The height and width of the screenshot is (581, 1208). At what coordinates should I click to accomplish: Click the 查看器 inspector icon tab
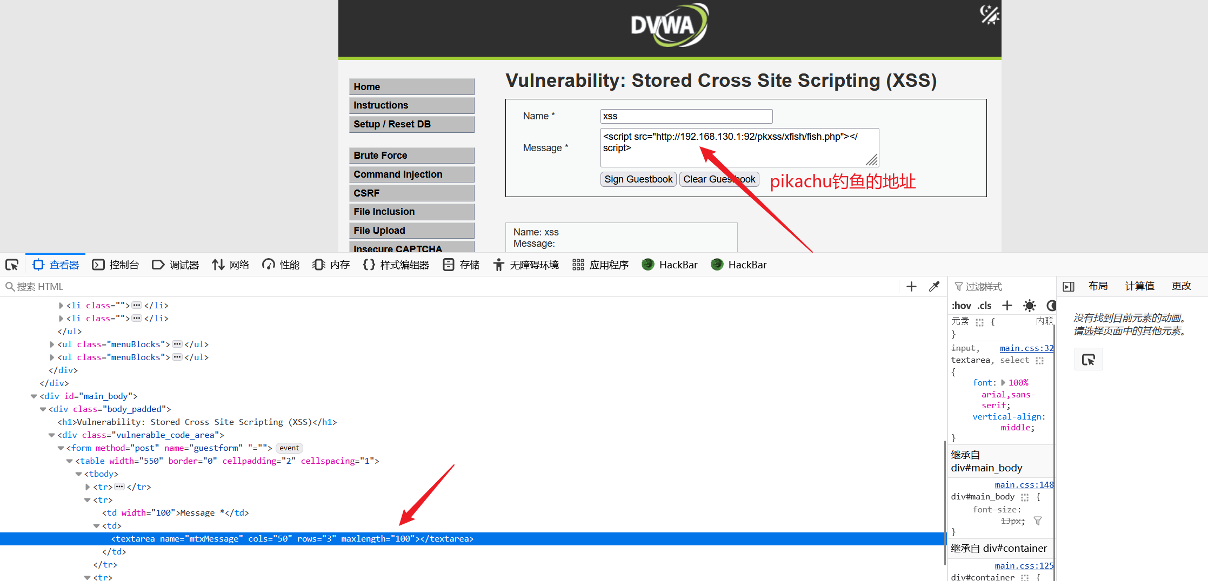coord(55,265)
